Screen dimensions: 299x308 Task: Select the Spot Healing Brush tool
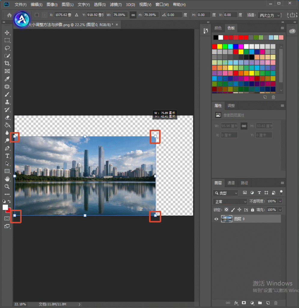(x=7, y=87)
